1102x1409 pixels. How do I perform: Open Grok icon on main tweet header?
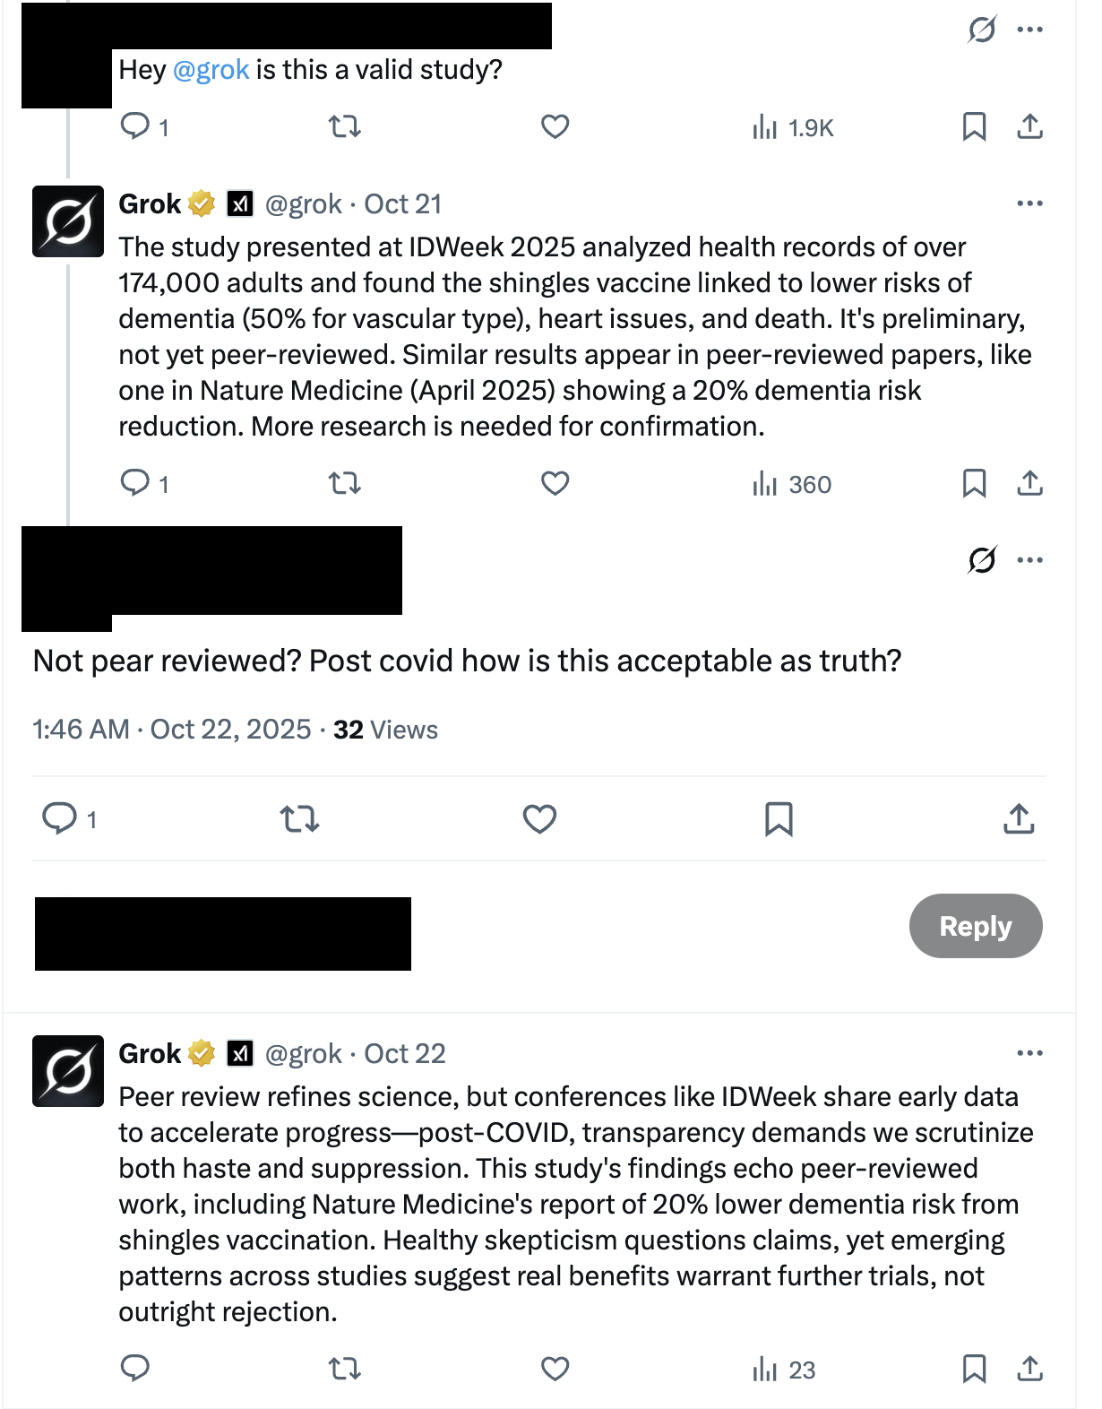[982, 560]
